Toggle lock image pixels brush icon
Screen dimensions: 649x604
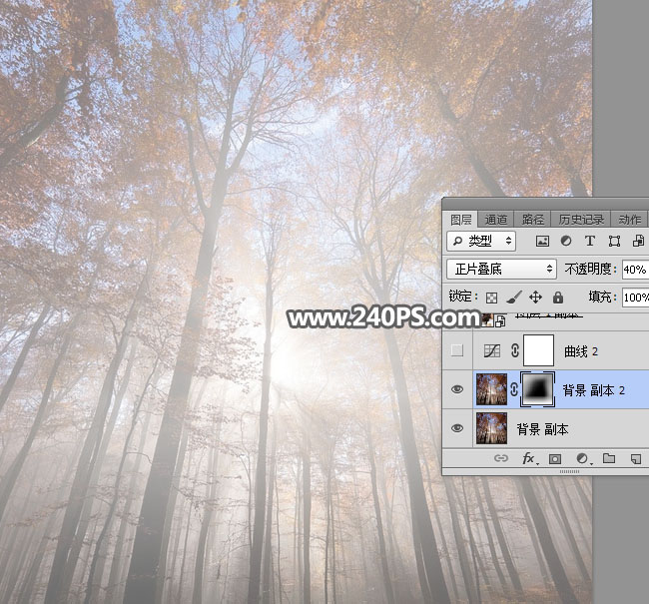(x=513, y=297)
